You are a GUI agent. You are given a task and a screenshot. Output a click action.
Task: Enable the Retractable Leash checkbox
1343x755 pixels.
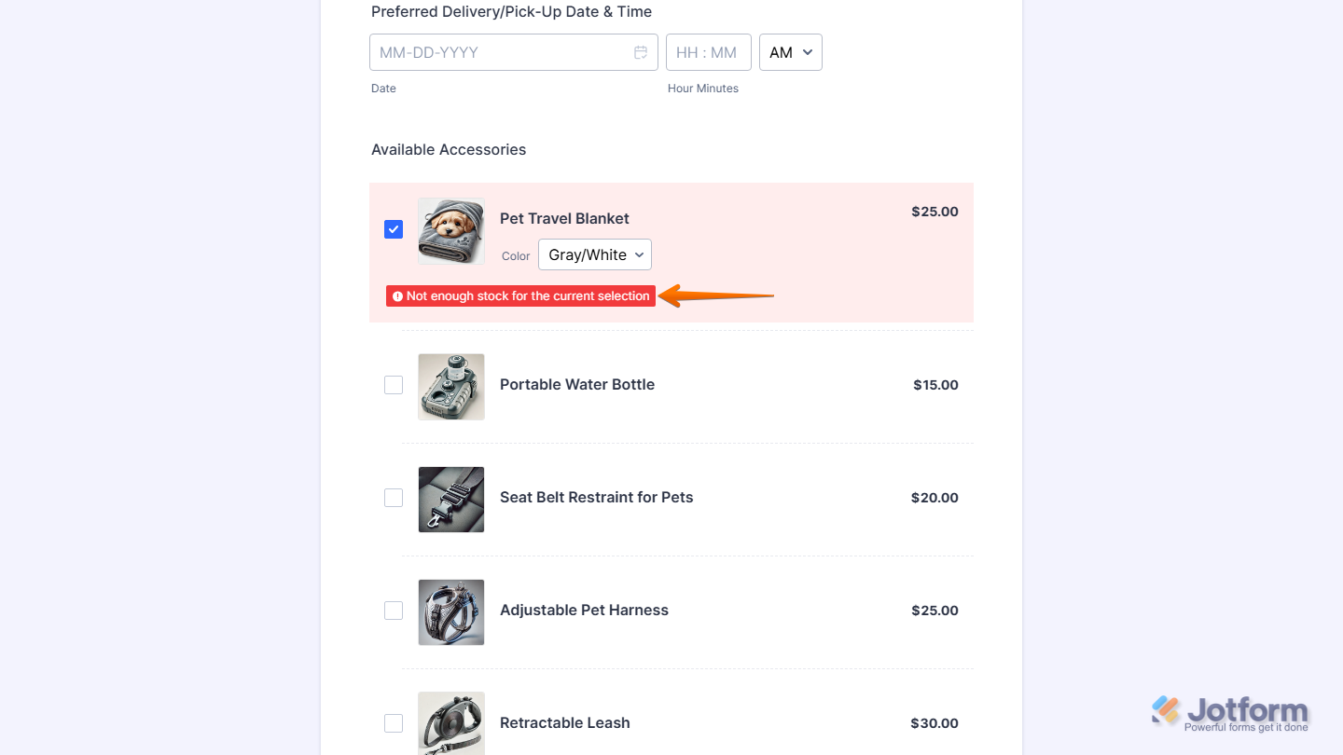point(394,723)
